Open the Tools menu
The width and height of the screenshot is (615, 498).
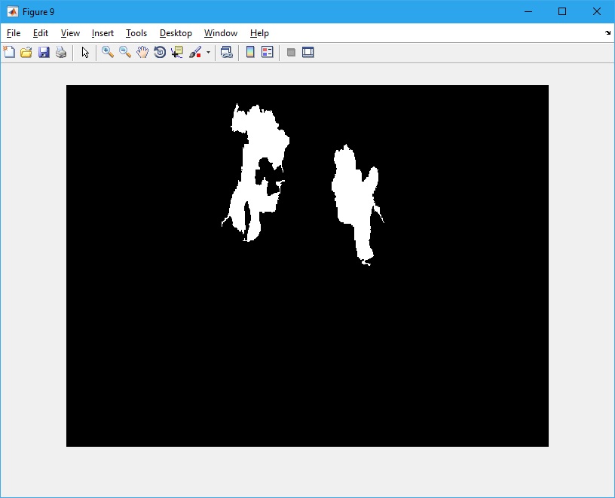coord(136,33)
